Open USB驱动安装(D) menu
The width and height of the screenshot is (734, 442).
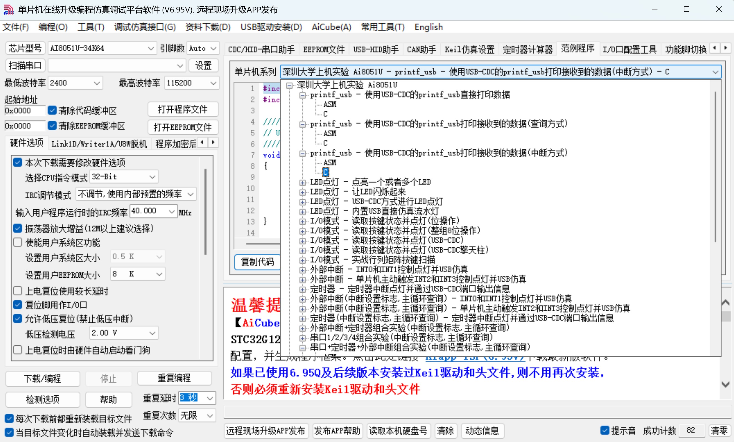271,27
